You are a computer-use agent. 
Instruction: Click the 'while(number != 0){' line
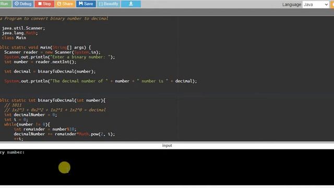[27, 124]
